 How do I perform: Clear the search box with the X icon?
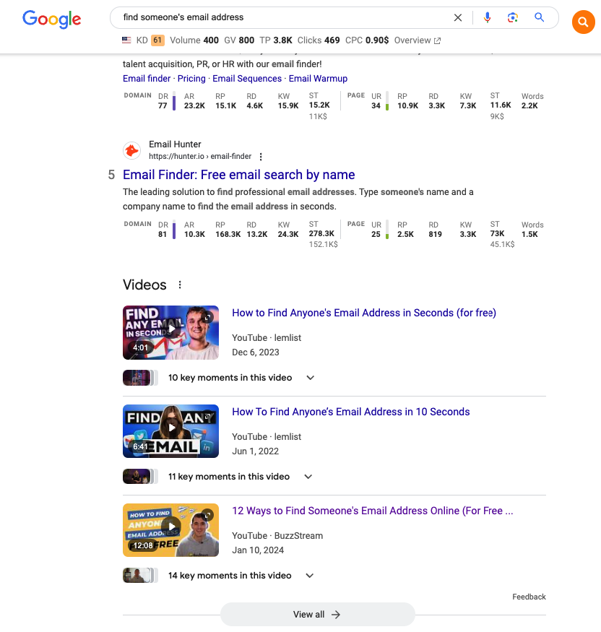(457, 18)
